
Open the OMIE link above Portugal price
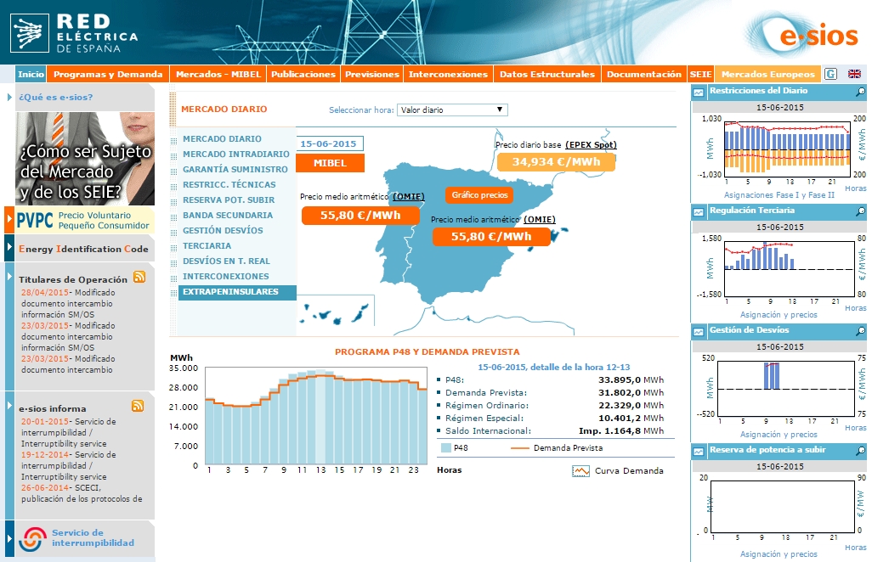point(408,197)
